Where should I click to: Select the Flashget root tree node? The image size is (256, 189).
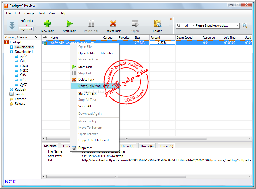pyautogui.click(x=16, y=42)
